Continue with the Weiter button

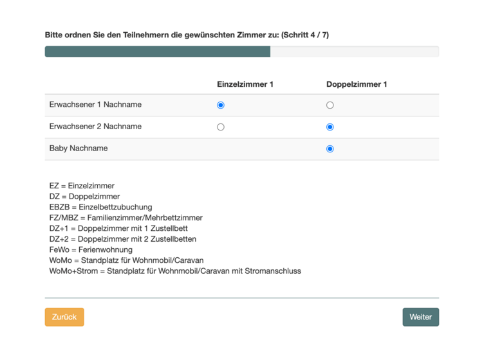pyautogui.click(x=420, y=317)
